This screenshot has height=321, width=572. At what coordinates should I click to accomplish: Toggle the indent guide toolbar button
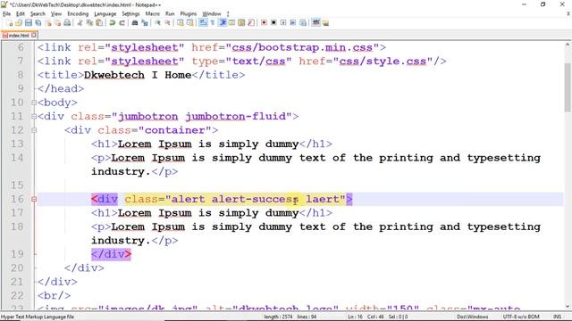pyautogui.click(x=223, y=23)
